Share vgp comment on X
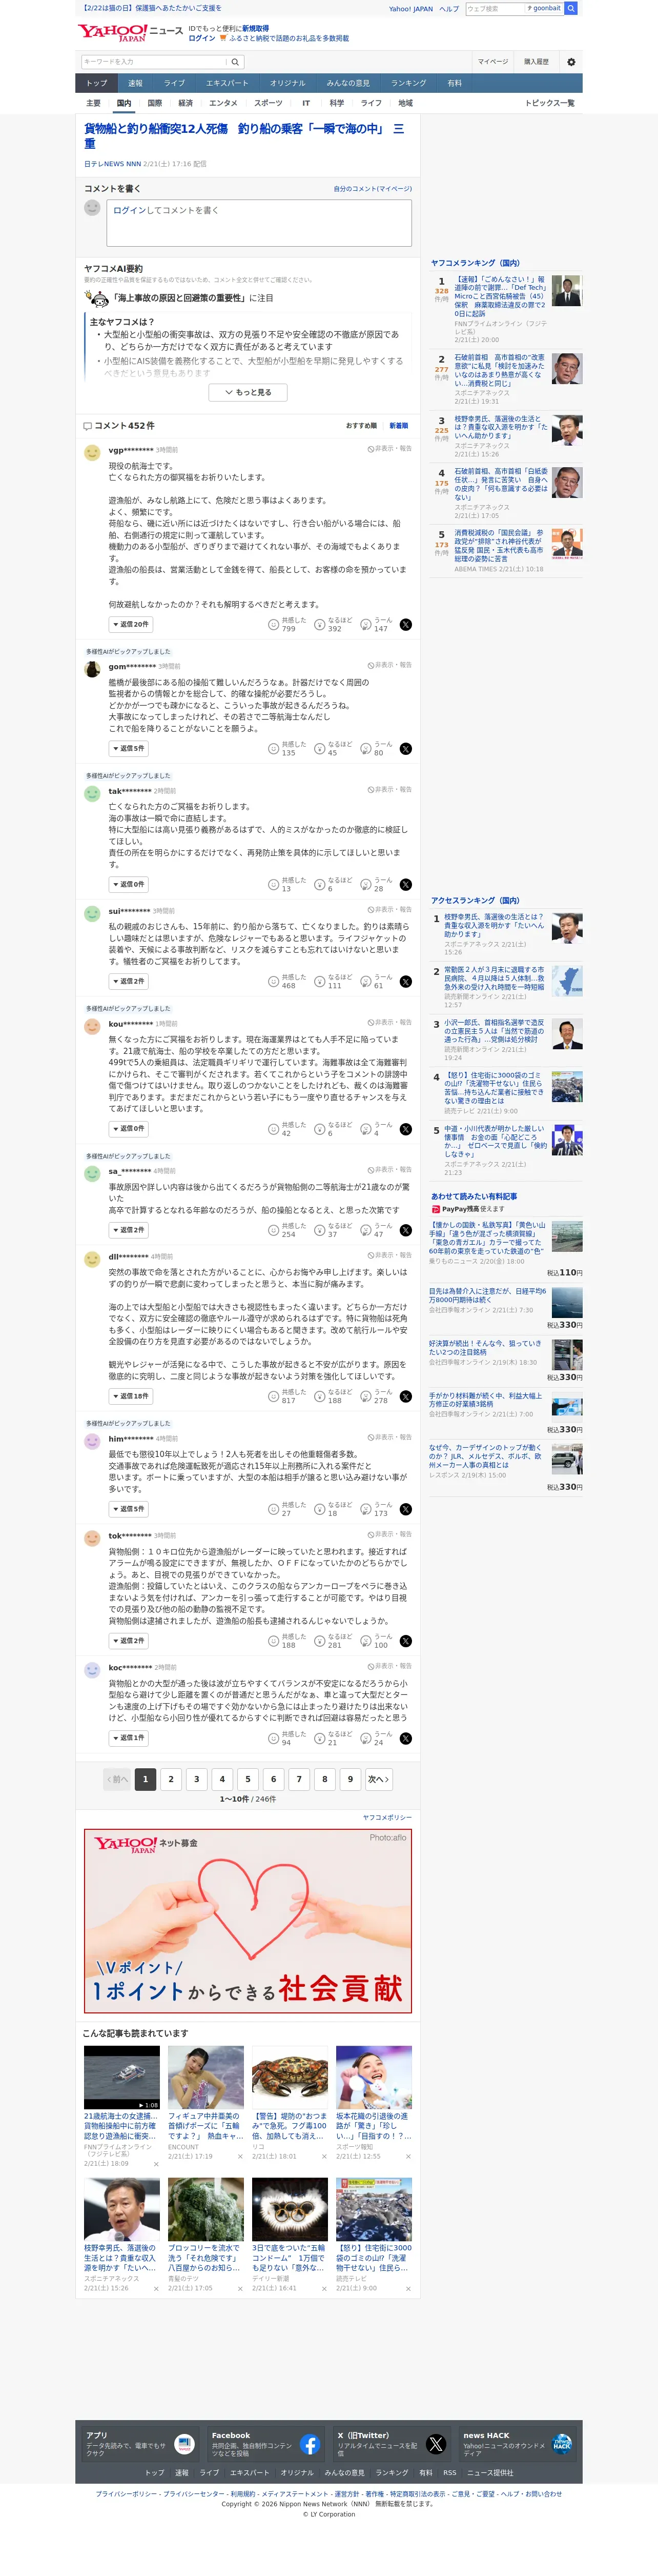 (x=405, y=625)
